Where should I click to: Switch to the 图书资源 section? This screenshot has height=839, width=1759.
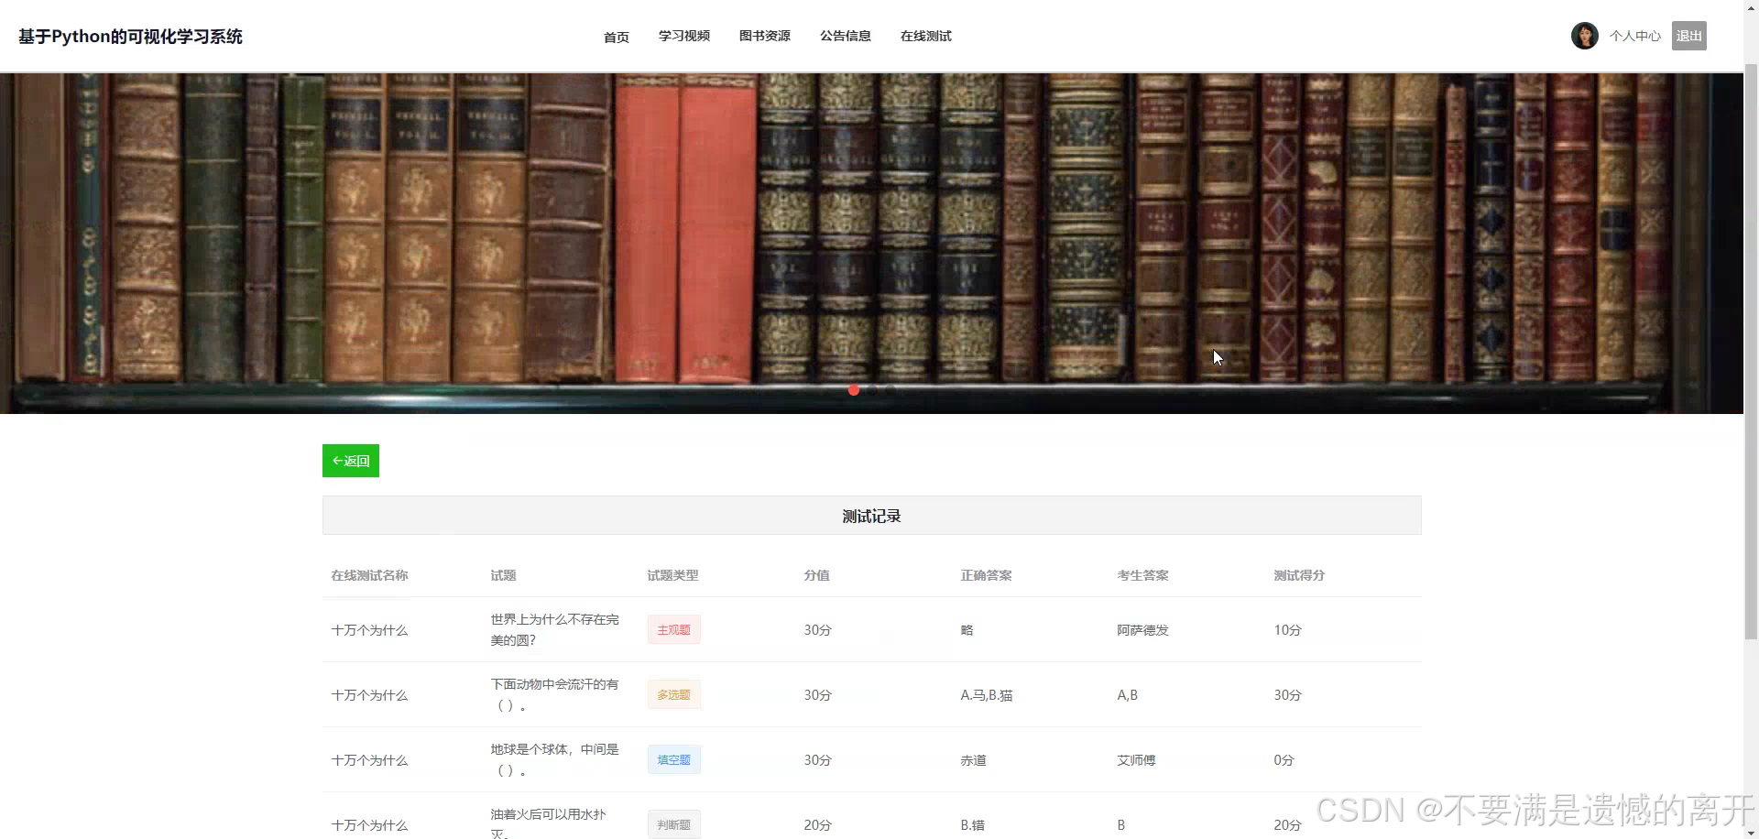coord(764,36)
